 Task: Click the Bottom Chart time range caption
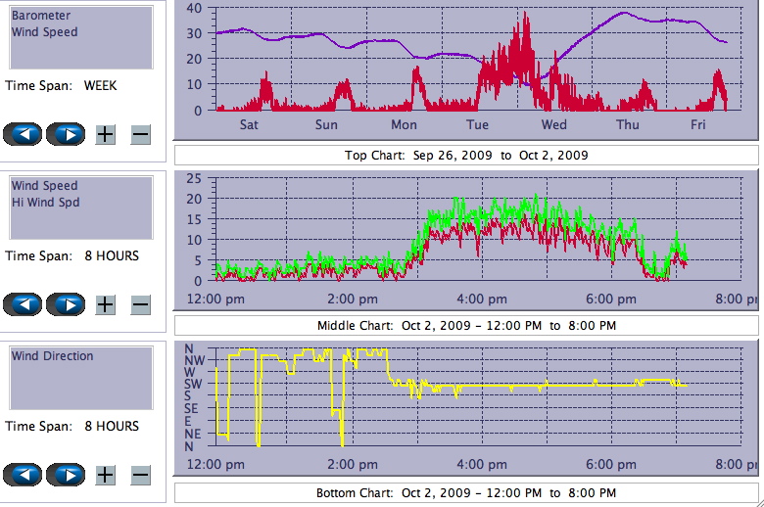(x=466, y=492)
